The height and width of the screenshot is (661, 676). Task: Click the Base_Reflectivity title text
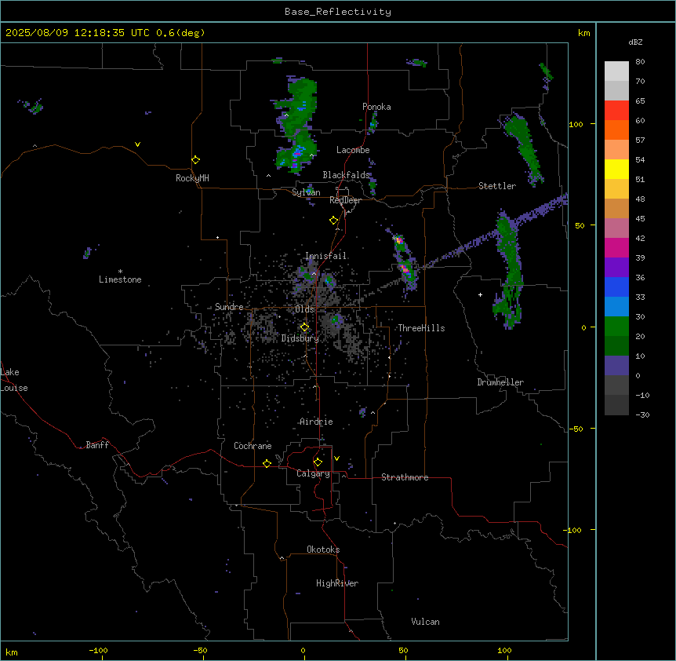338,12
